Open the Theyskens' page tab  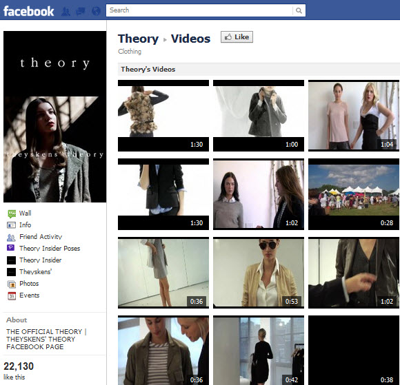pyautogui.click(x=35, y=272)
